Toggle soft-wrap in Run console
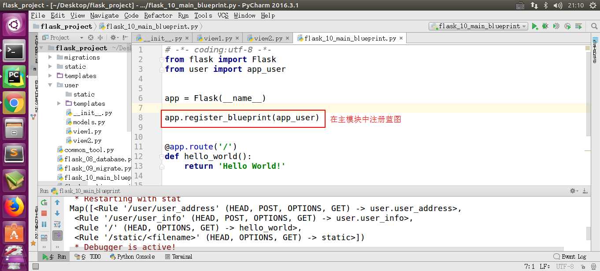Image resolution: width=600 pixels, height=271 pixels. pyautogui.click(x=57, y=224)
